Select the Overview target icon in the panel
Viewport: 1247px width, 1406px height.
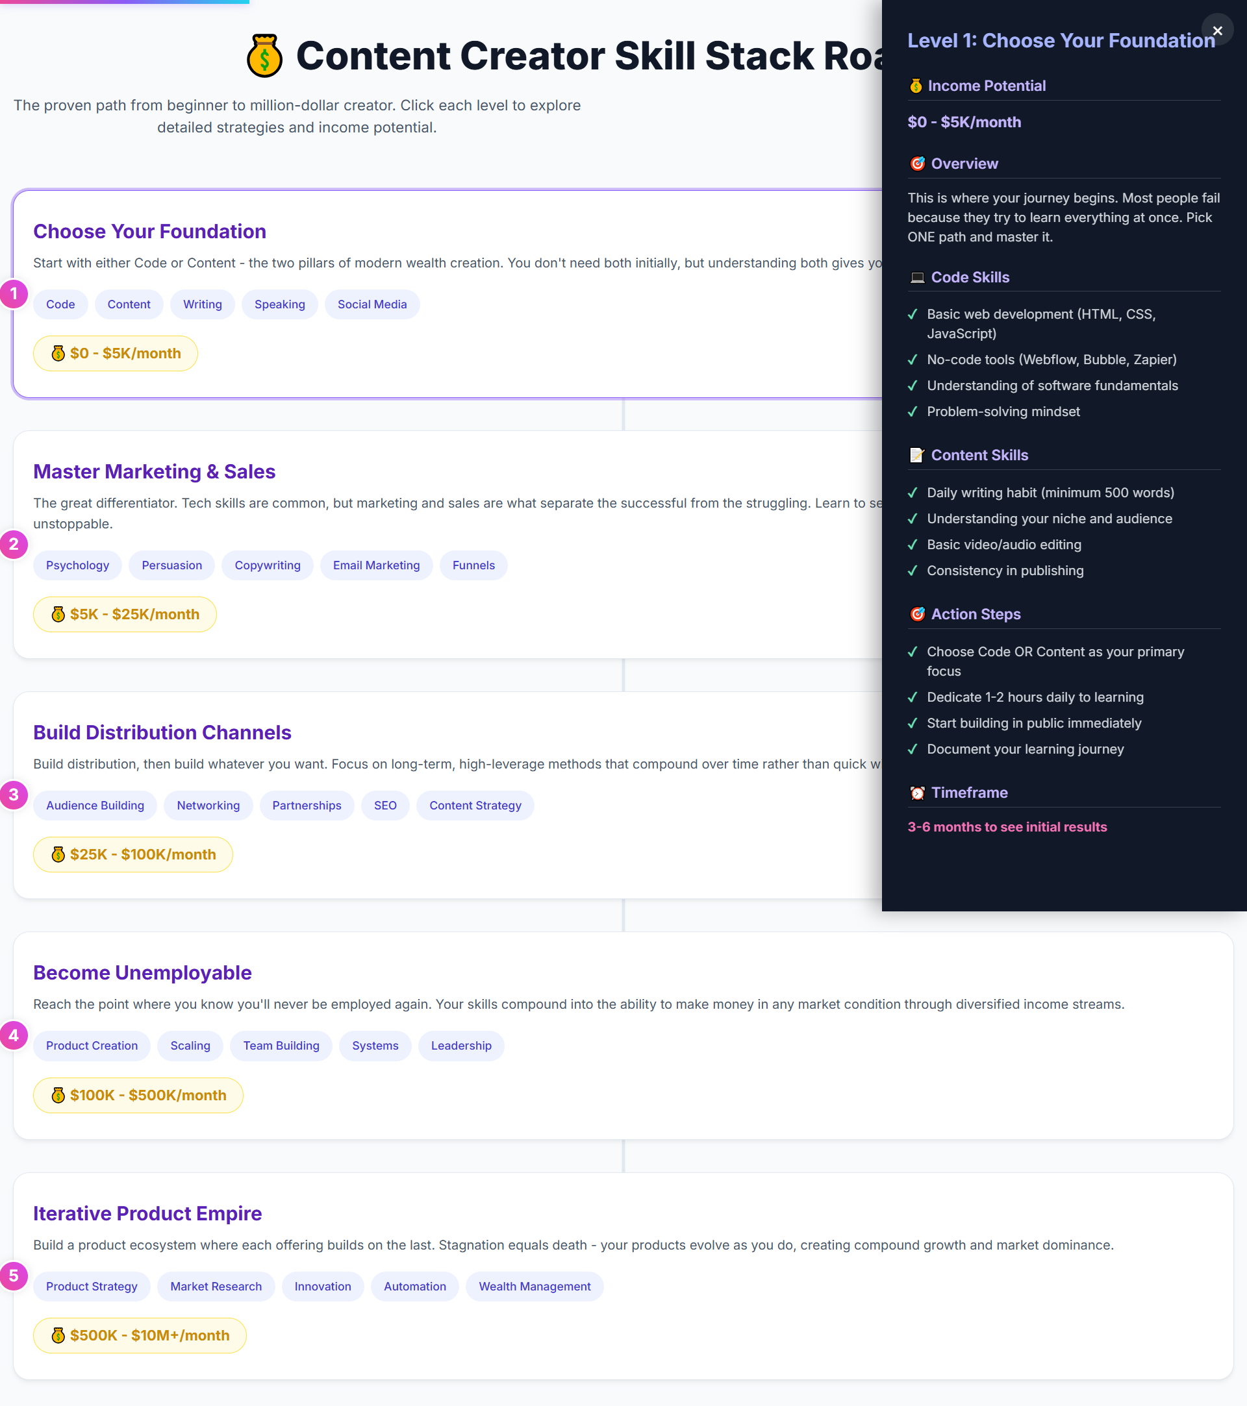coord(916,164)
